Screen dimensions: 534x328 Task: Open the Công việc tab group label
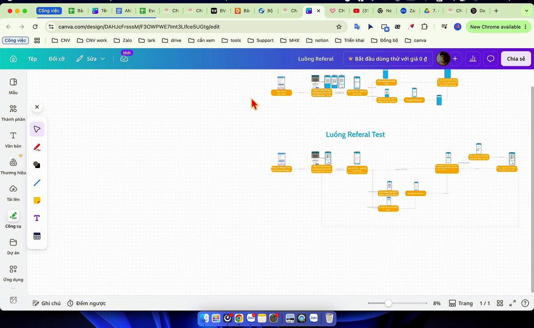tap(49, 10)
